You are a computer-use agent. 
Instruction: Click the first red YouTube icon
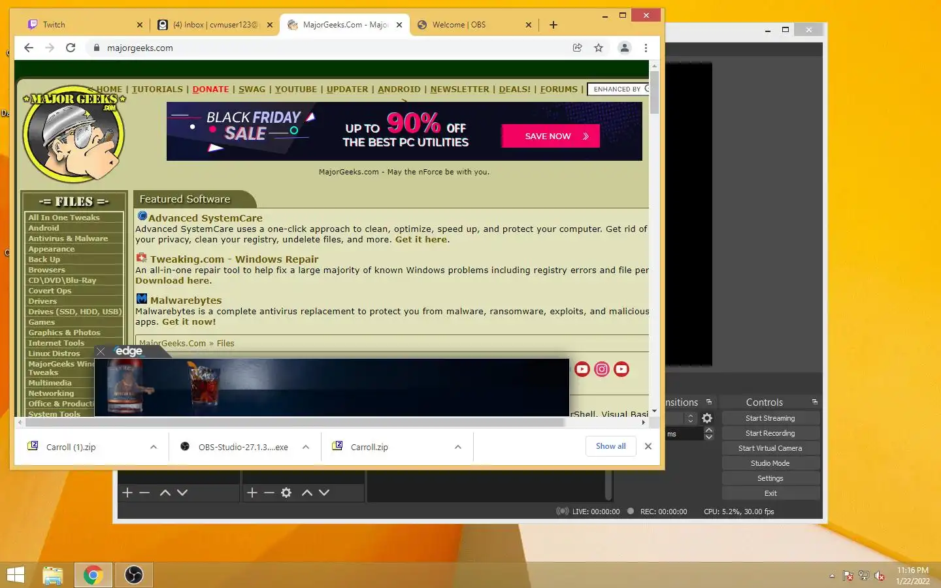point(582,369)
